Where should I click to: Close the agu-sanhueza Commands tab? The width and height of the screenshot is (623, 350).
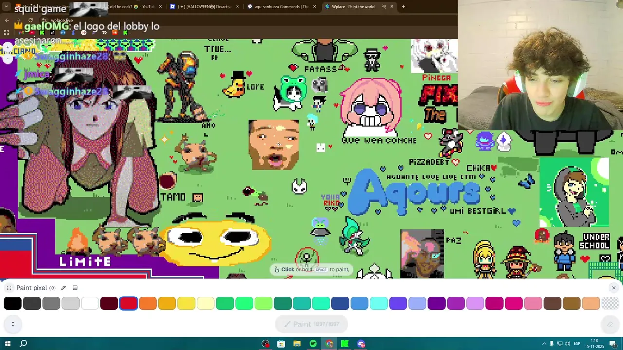(314, 7)
